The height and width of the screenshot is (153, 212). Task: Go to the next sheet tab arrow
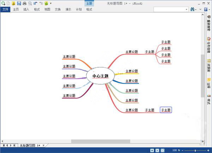click(11, 146)
